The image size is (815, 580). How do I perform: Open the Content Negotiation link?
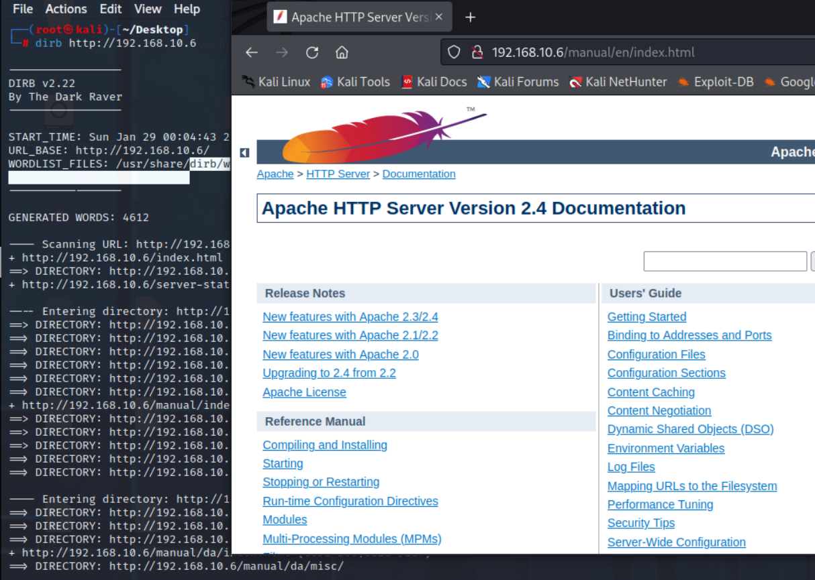659,410
